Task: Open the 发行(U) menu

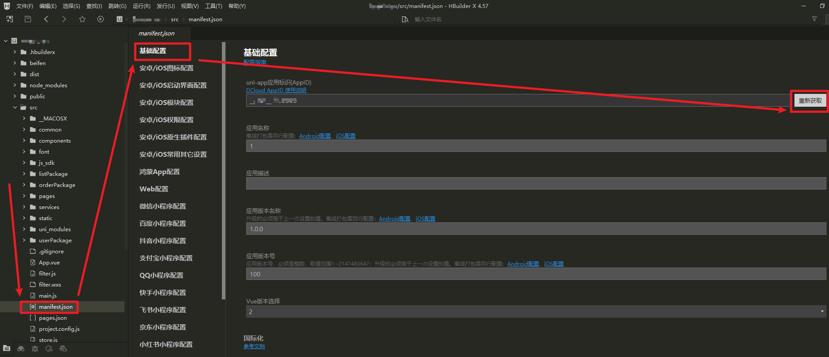Action: [x=166, y=6]
